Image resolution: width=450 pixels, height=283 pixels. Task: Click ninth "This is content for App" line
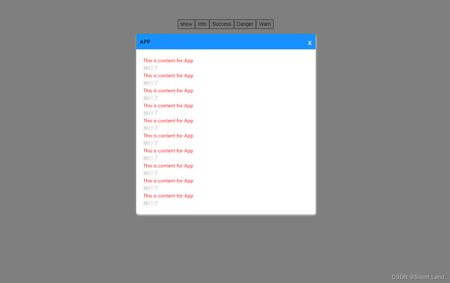[x=168, y=181]
